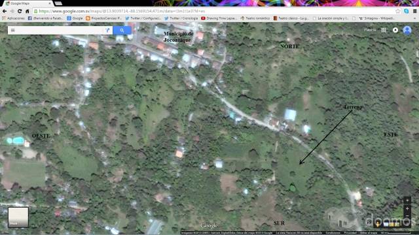Click the blue search magnifier button
The image size is (419, 235).
(x=122, y=31)
